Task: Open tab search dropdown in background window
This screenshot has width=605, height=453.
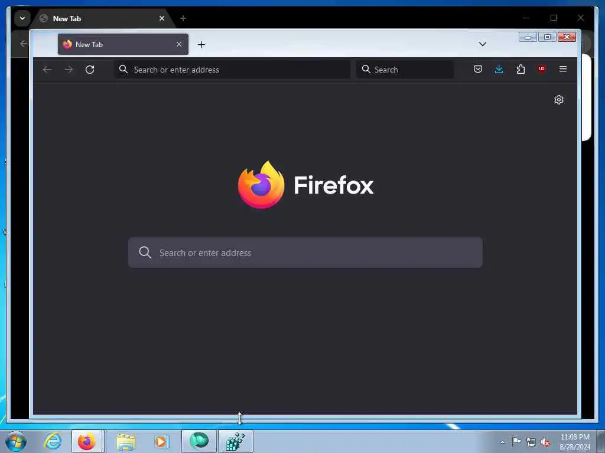Action: point(22,18)
